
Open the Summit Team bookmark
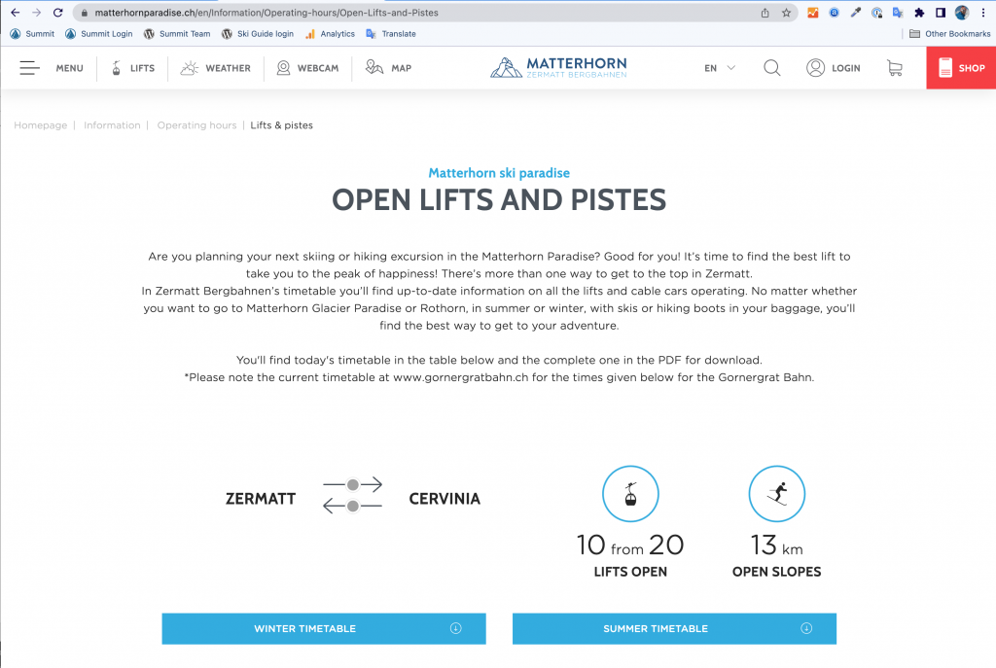point(177,34)
